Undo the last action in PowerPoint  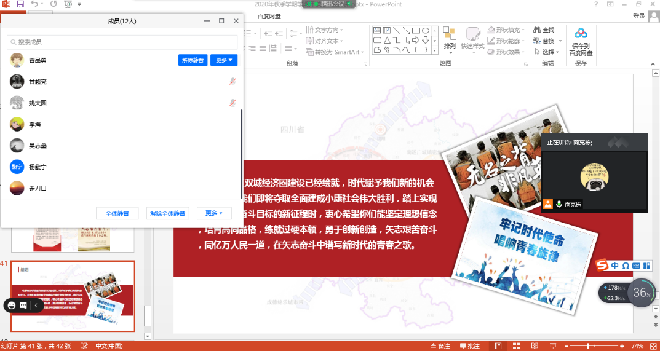point(34,4)
